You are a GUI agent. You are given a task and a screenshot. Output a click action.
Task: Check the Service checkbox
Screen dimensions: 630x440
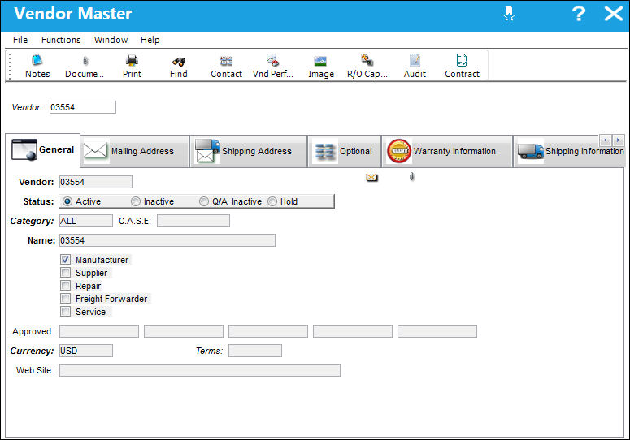pyautogui.click(x=66, y=312)
